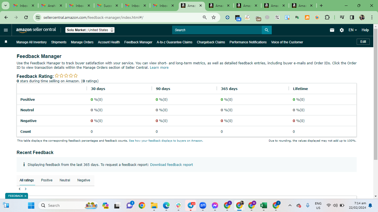Viewport: 378px width, 212px height.
Task: Focus the Seller Central search field
Action: tap(217, 30)
